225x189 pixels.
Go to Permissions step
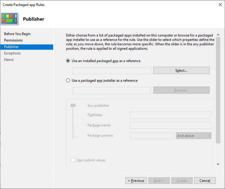(13, 40)
